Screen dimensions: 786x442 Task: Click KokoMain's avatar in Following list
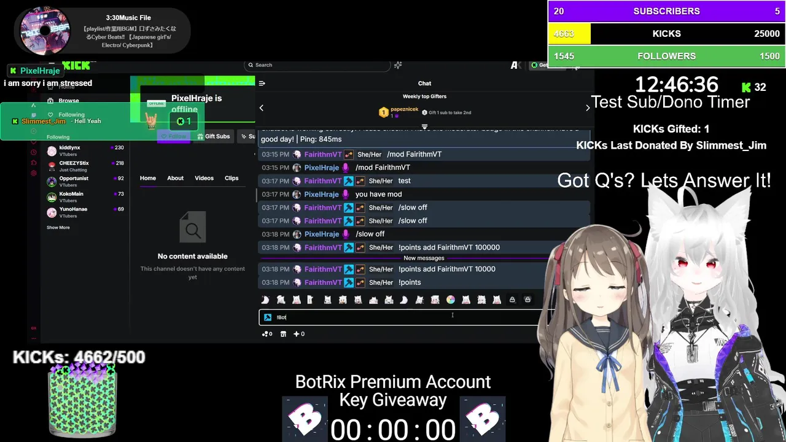(52, 197)
